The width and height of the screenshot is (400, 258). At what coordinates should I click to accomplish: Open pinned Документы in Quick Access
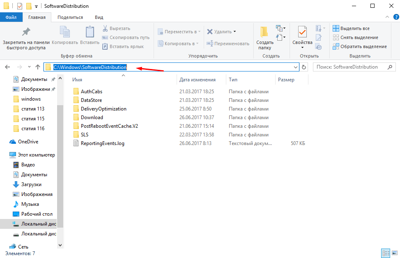[x=34, y=79]
